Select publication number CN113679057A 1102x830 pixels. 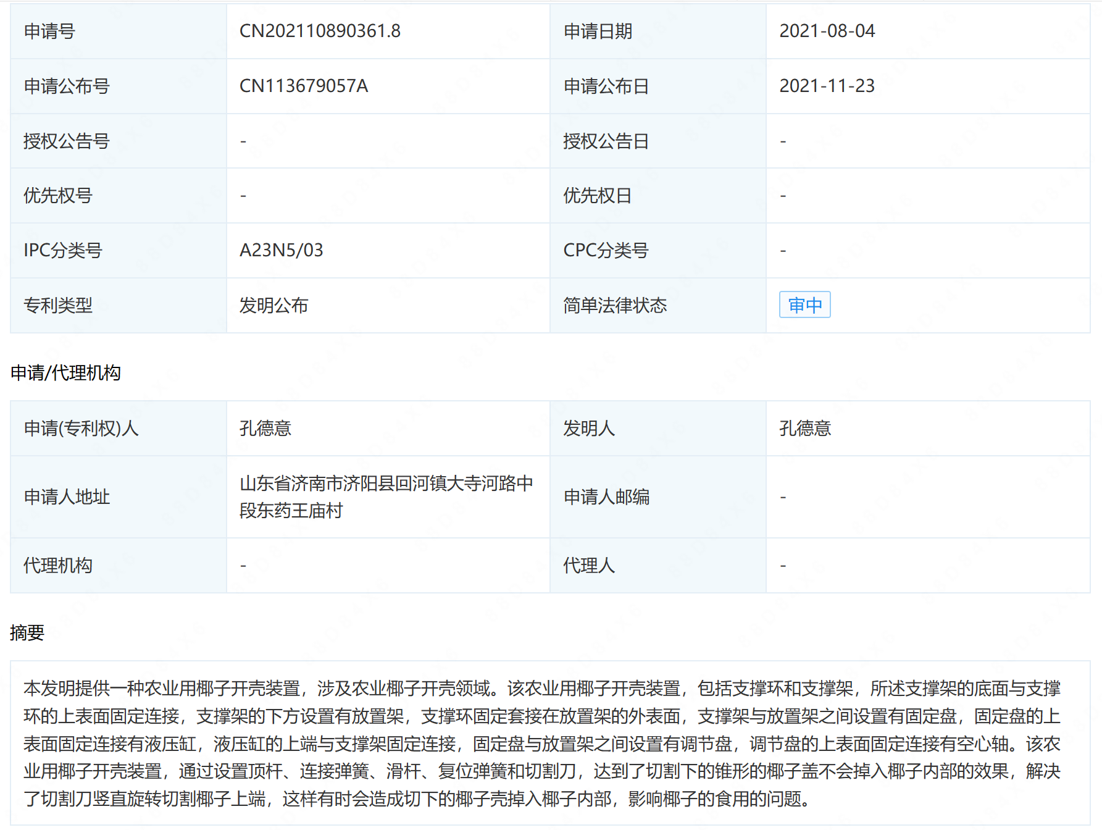(304, 86)
